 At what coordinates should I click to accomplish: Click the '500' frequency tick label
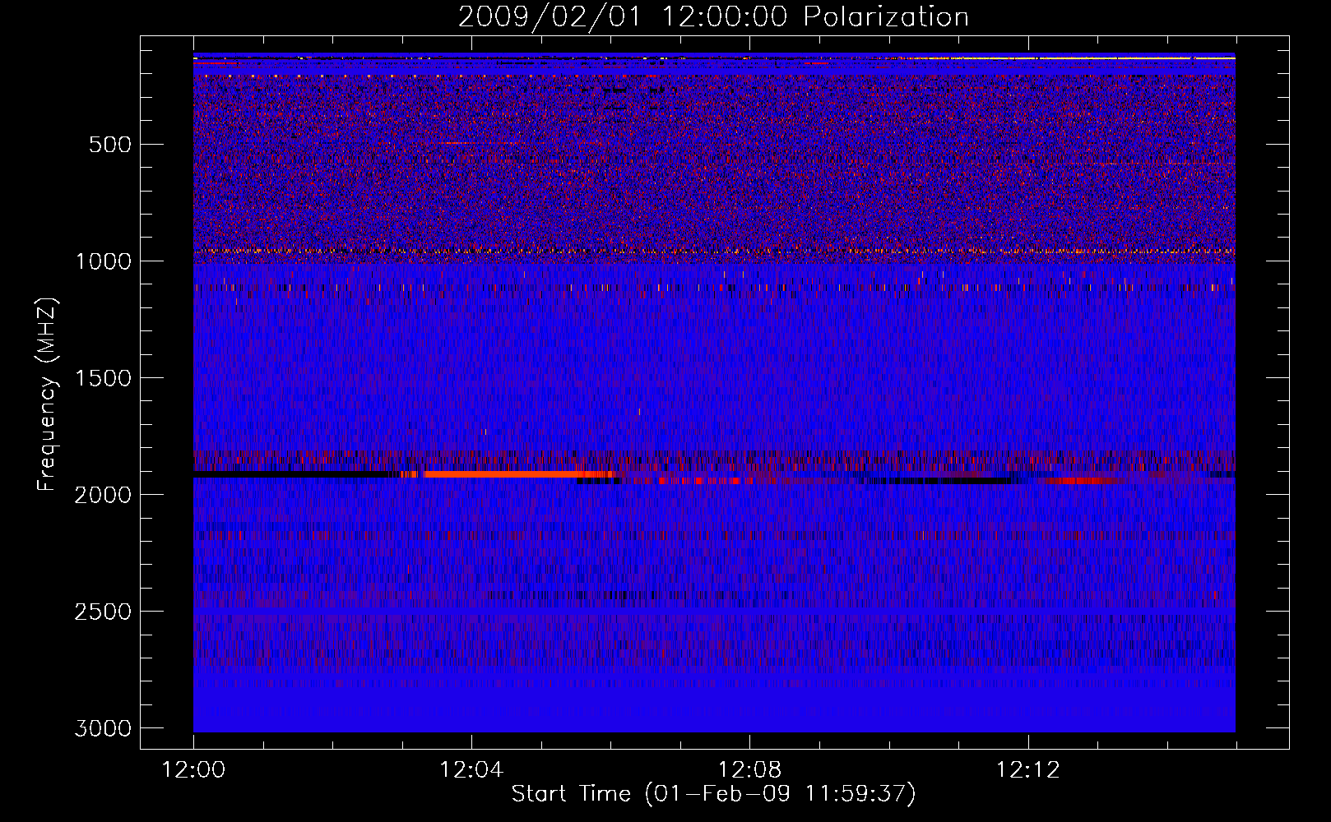point(110,145)
